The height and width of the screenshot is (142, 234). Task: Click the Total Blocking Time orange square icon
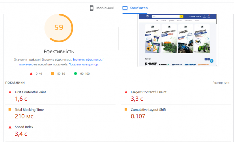(x=10, y=109)
